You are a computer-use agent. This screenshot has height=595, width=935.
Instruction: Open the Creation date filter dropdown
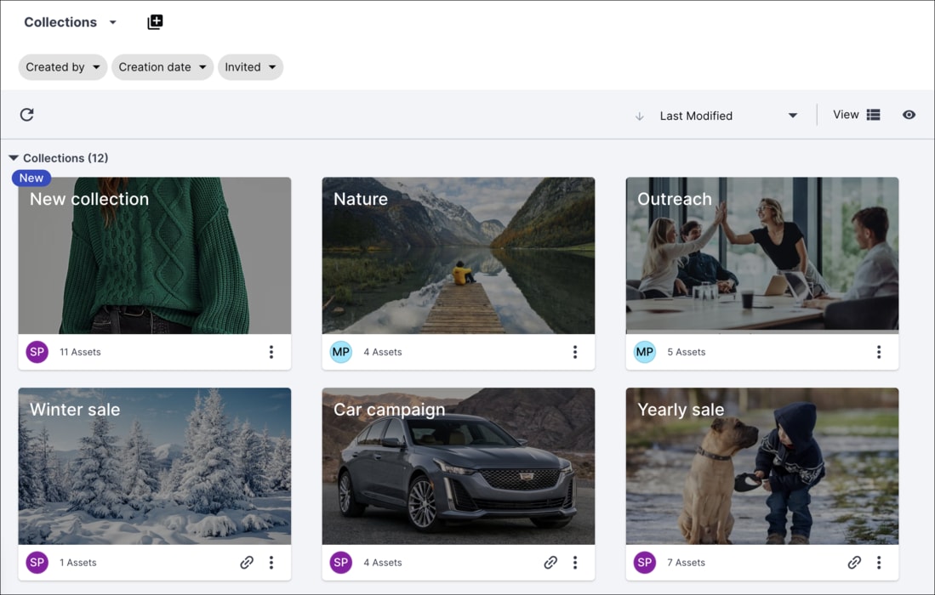tap(162, 66)
